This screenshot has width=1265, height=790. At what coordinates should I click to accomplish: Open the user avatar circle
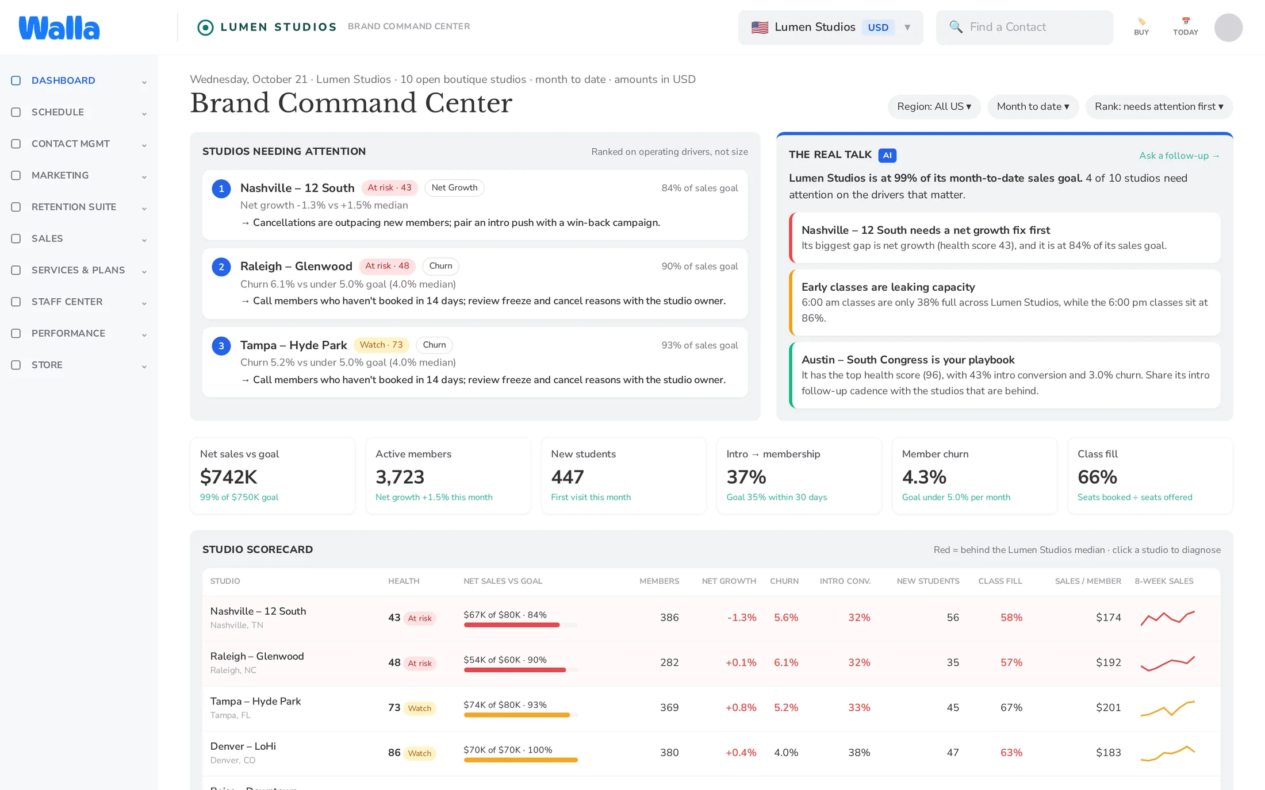(x=1228, y=28)
